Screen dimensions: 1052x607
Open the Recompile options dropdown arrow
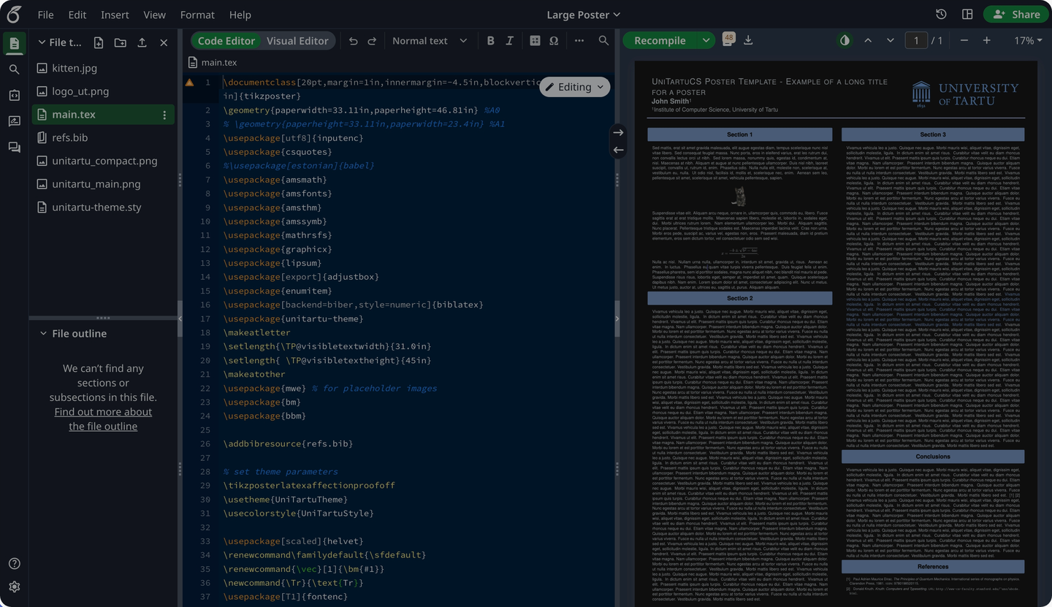tap(705, 41)
